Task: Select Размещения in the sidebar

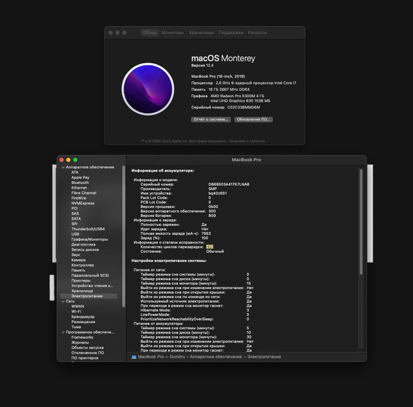Action: (x=83, y=322)
